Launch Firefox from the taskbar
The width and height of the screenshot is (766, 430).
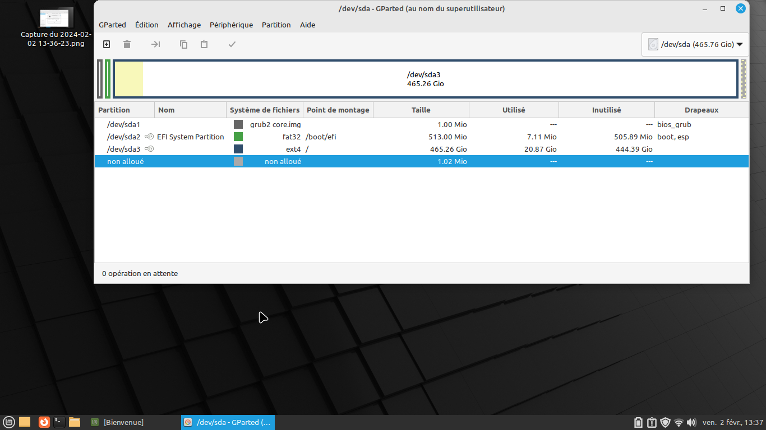44,422
